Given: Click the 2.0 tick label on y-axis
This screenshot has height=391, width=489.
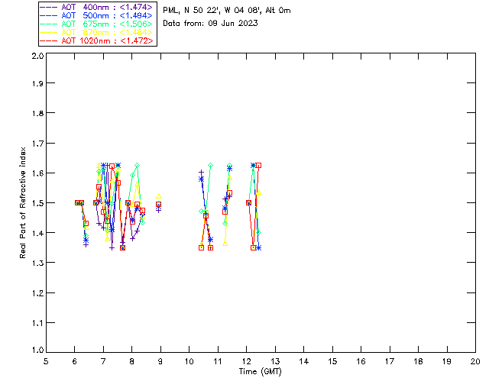Looking at the screenshot, I should (x=37, y=57).
